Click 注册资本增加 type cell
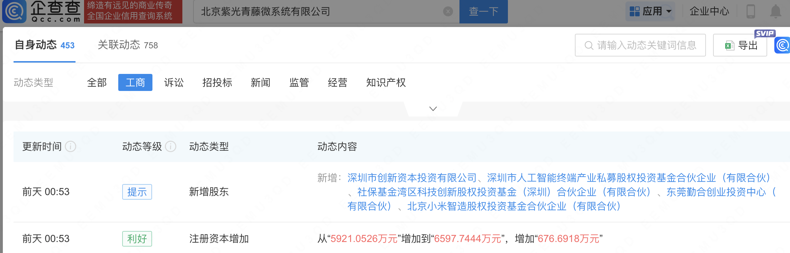This screenshot has width=790, height=253. click(219, 239)
